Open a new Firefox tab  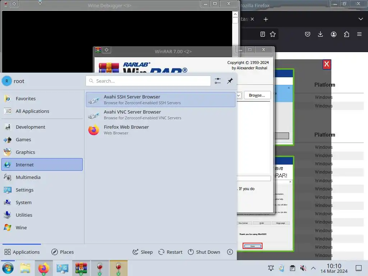click(266, 19)
